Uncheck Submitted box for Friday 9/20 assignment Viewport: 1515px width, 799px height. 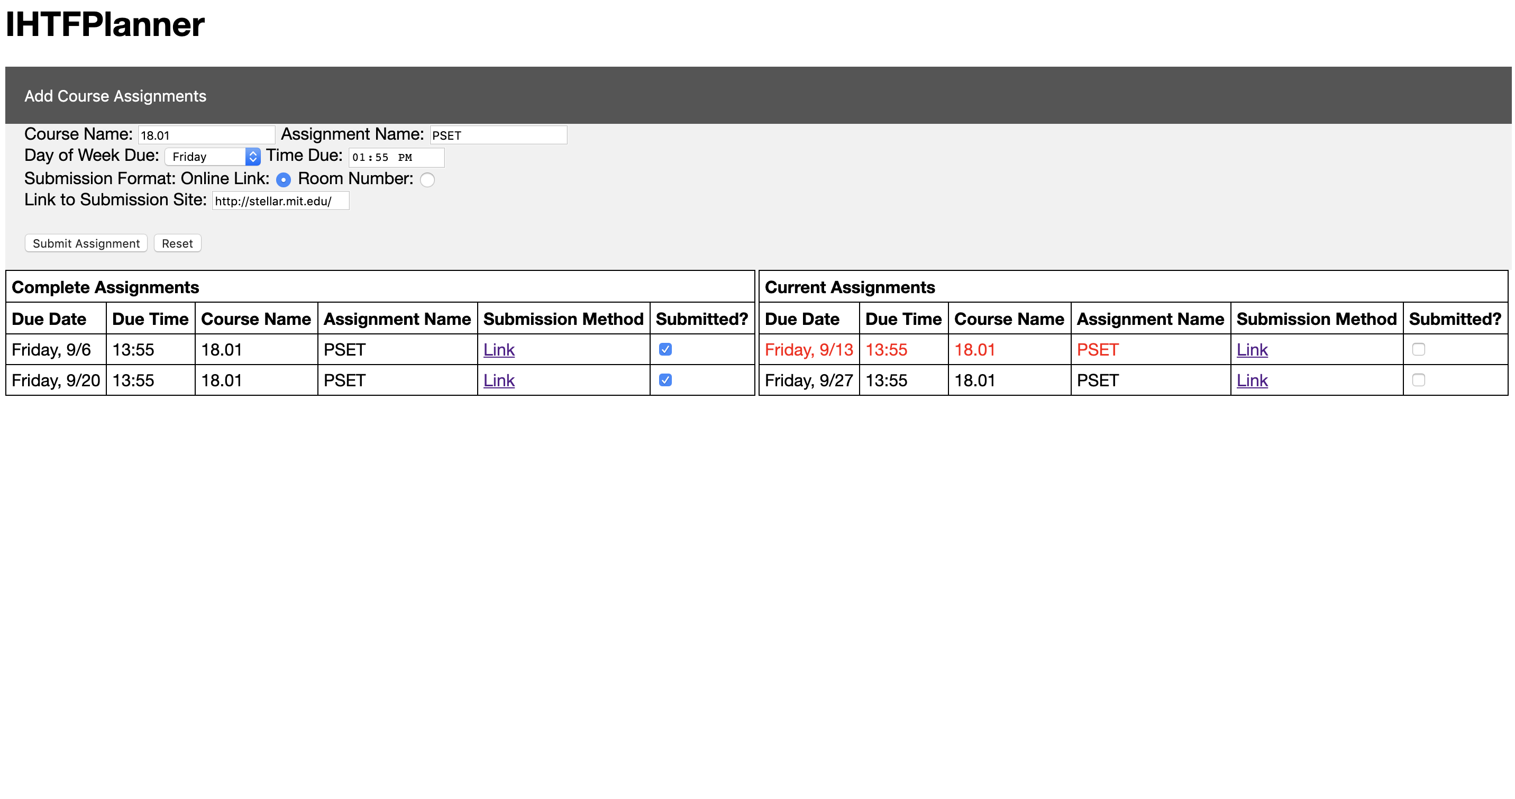coord(665,380)
